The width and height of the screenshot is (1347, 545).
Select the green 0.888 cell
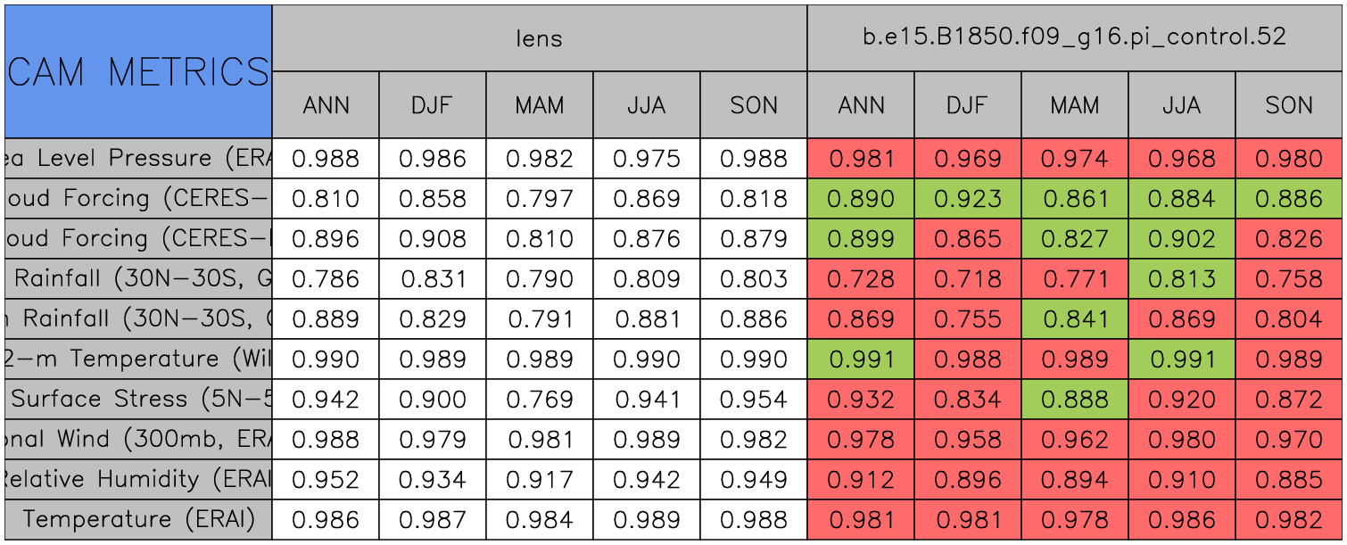(x=1074, y=399)
